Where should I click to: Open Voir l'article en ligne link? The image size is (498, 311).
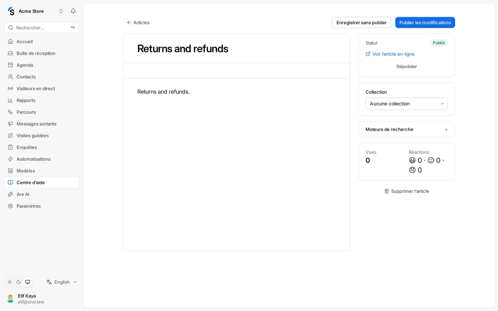click(x=390, y=54)
